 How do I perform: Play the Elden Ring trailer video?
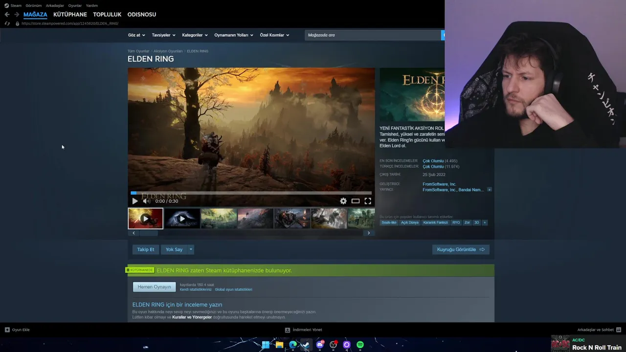pos(135,201)
